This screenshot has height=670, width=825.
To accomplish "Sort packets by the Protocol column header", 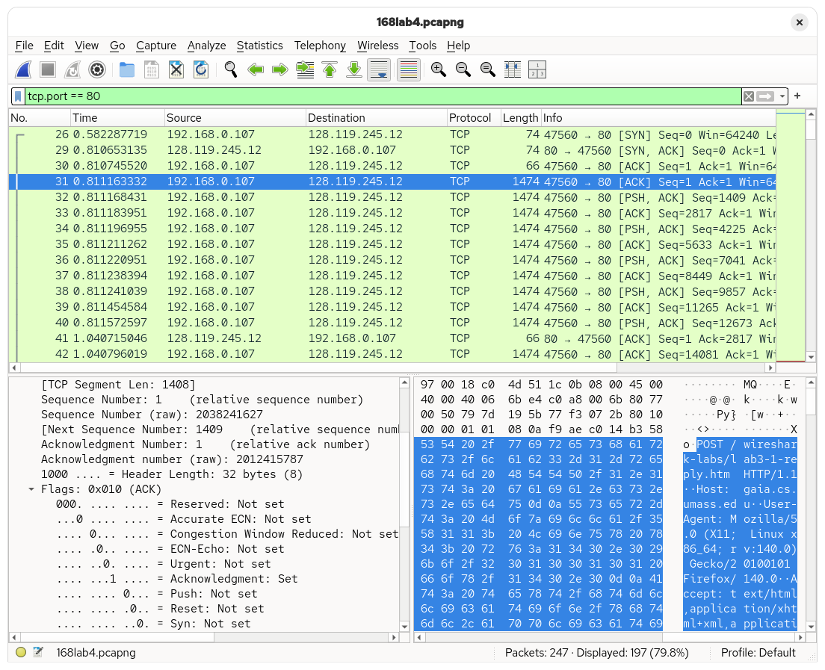I will pos(470,118).
